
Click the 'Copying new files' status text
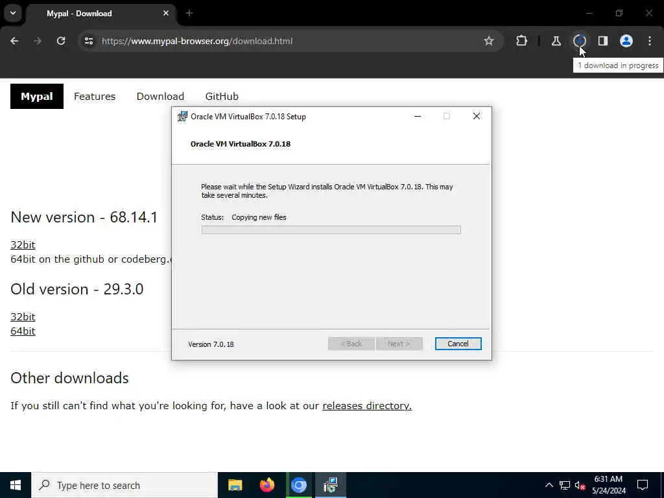[259, 217]
